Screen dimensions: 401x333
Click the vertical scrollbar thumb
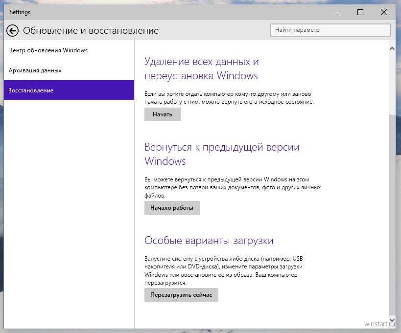392,215
